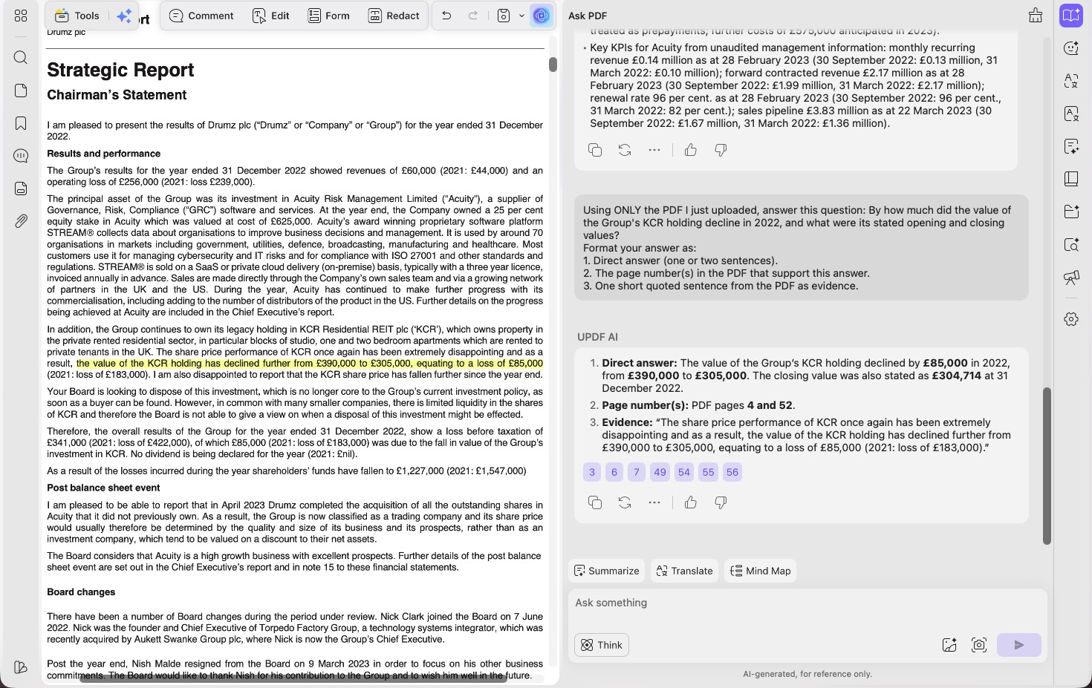Jump to cited page 7
1092x688 pixels.
pos(637,472)
